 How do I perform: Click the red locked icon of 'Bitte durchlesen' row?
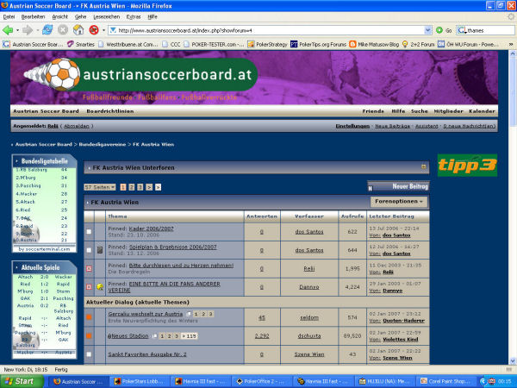point(89,268)
